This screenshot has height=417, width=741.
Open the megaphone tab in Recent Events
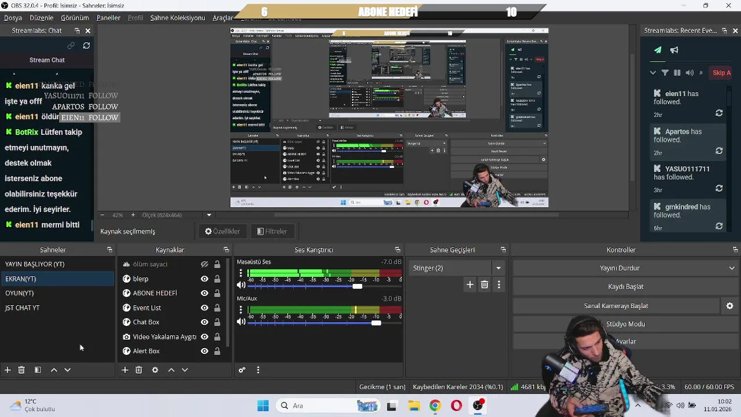coord(674,50)
